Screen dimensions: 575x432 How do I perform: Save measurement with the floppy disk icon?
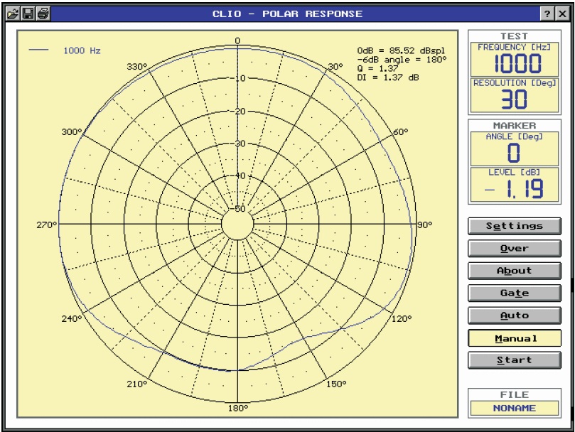tap(28, 14)
